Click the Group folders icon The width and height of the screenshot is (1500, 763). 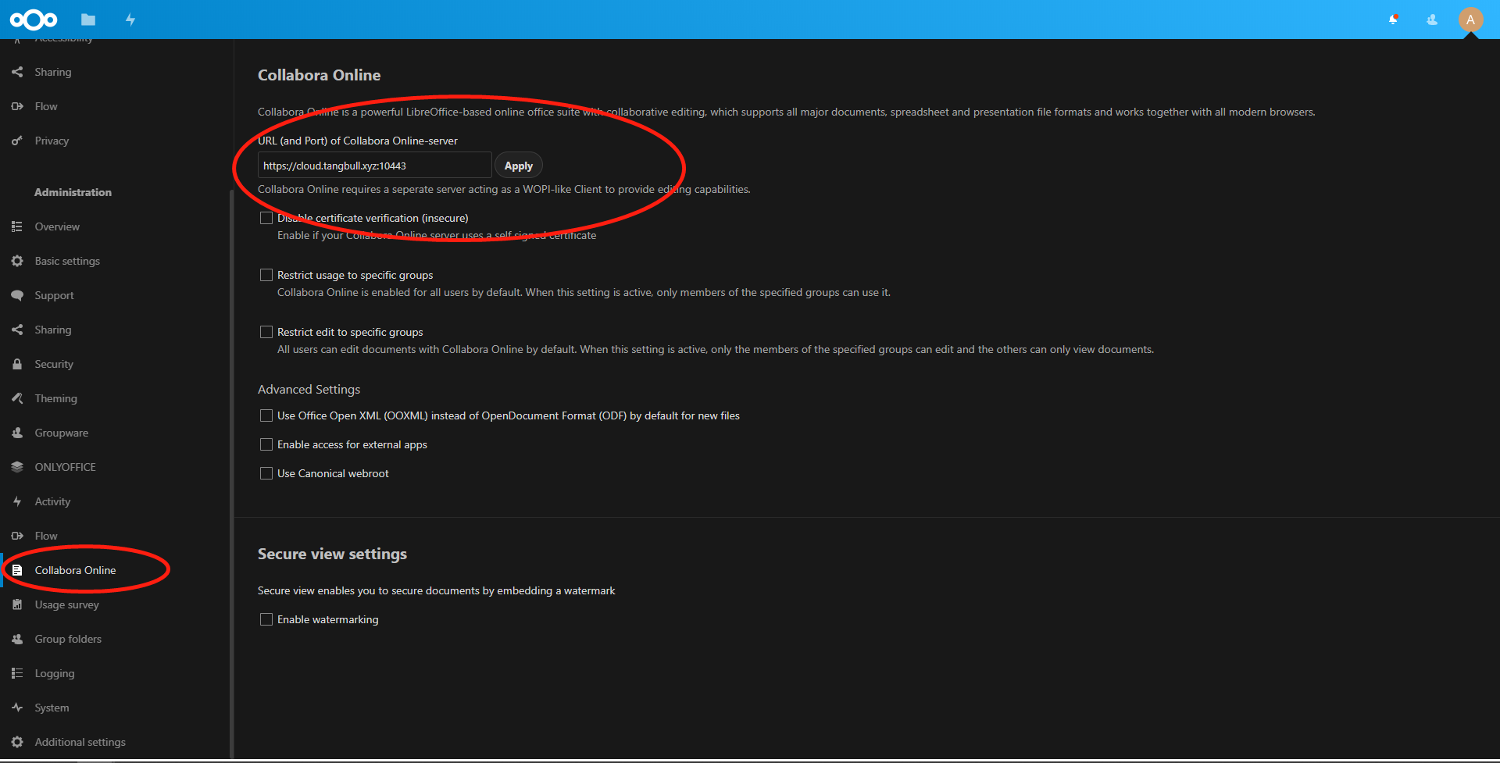17,639
